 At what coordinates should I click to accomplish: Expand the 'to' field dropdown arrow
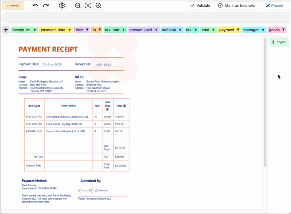(x=99, y=30)
